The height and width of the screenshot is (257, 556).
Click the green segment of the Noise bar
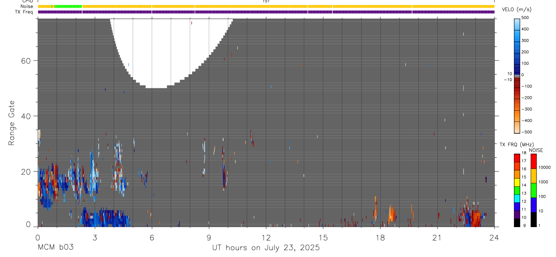[x=67, y=6]
